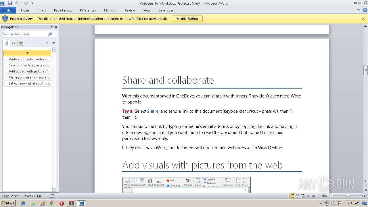
Task: Click the Undo arrow icon
Action: coord(16,3)
